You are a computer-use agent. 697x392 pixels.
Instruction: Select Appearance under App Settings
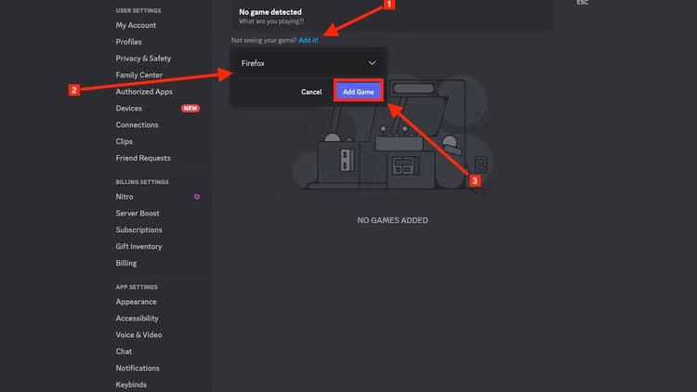pyautogui.click(x=136, y=302)
